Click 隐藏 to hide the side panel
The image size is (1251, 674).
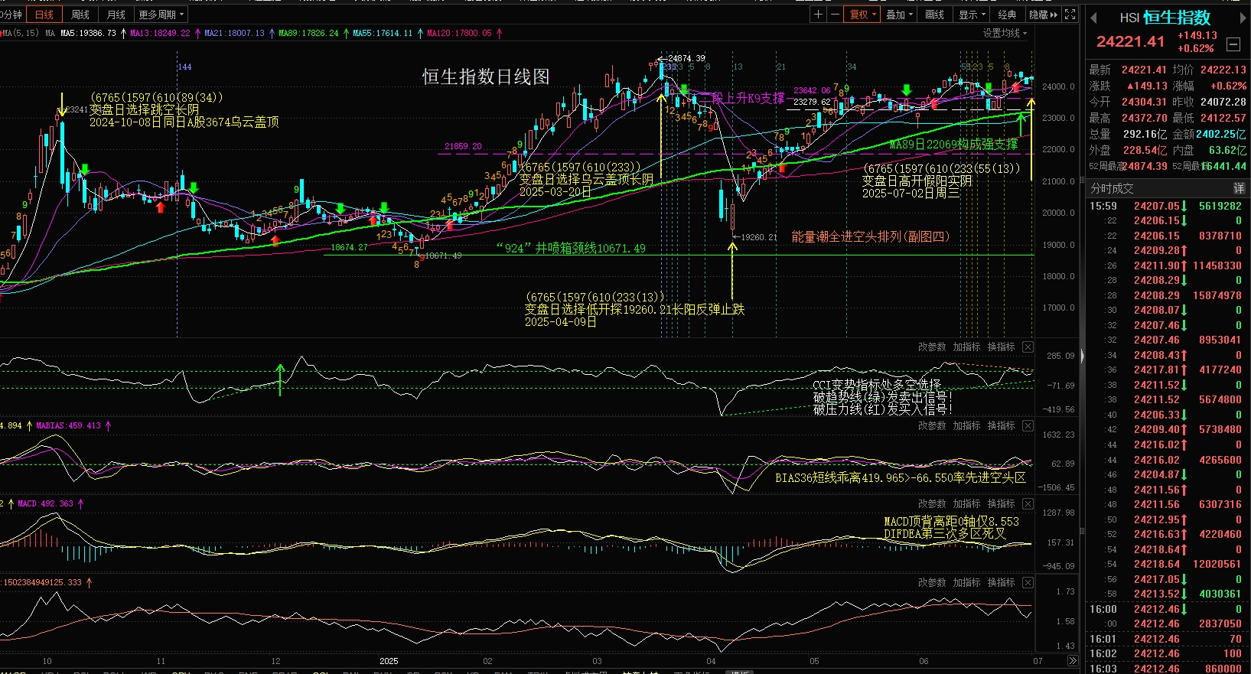pyautogui.click(x=1043, y=15)
